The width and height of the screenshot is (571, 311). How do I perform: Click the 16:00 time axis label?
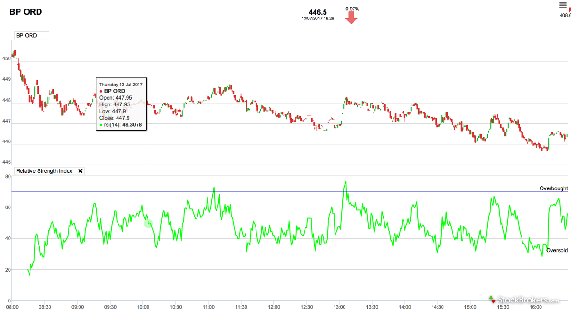tap(535, 307)
